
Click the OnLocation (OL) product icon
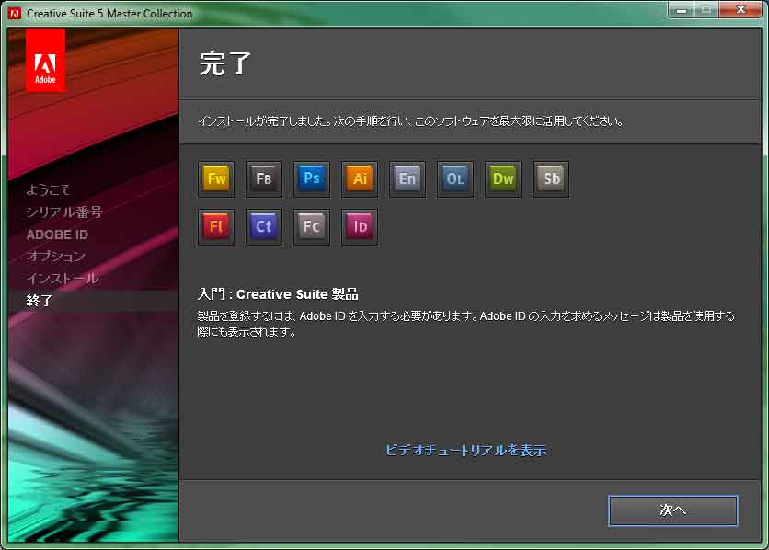455,179
